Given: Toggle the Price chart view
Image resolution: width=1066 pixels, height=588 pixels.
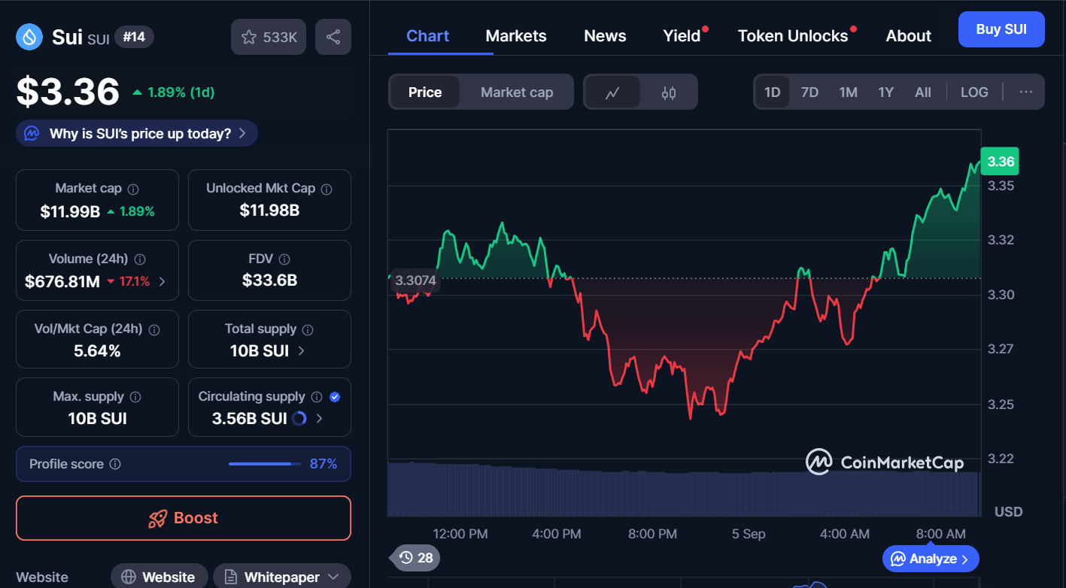Looking at the screenshot, I should pos(424,92).
